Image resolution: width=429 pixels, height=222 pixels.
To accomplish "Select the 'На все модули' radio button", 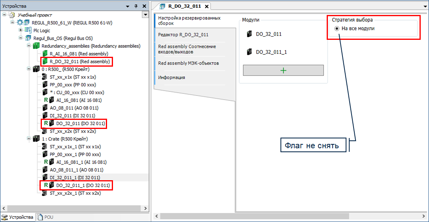I will pyautogui.click(x=337, y=29).
